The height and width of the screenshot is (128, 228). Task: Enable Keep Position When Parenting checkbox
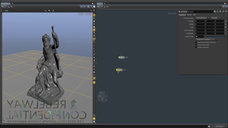(x=196, y=42)
